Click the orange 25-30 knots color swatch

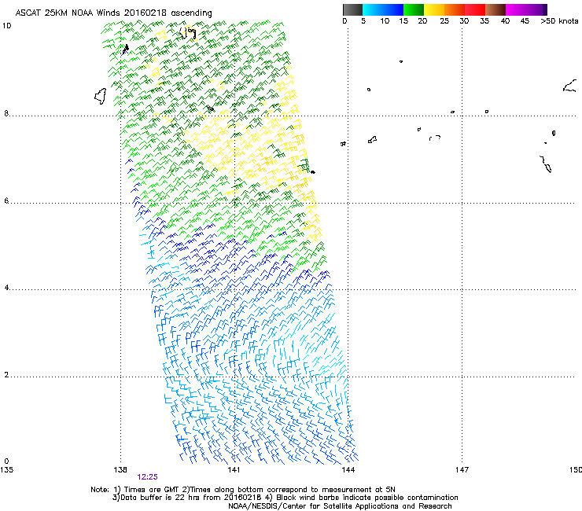click(455, 9)
